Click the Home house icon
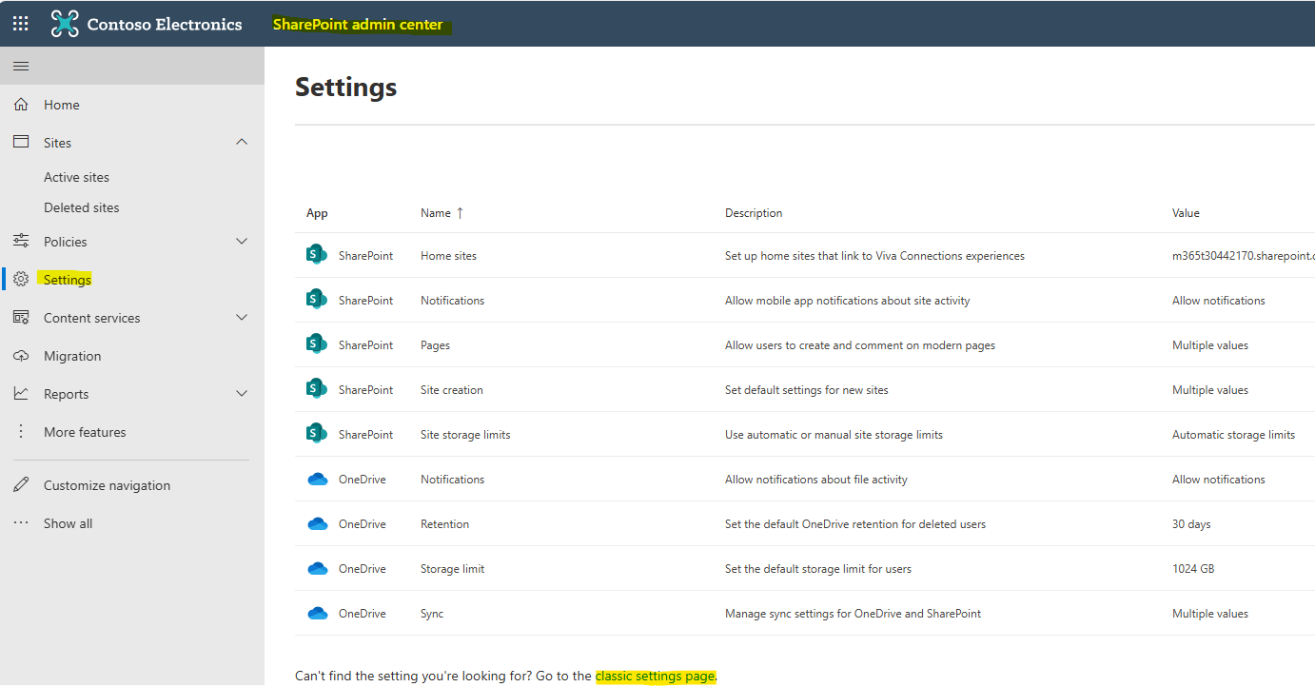The width and height of the screenshot is (1315, 687). pyautogui.click(x=21, y=105)
